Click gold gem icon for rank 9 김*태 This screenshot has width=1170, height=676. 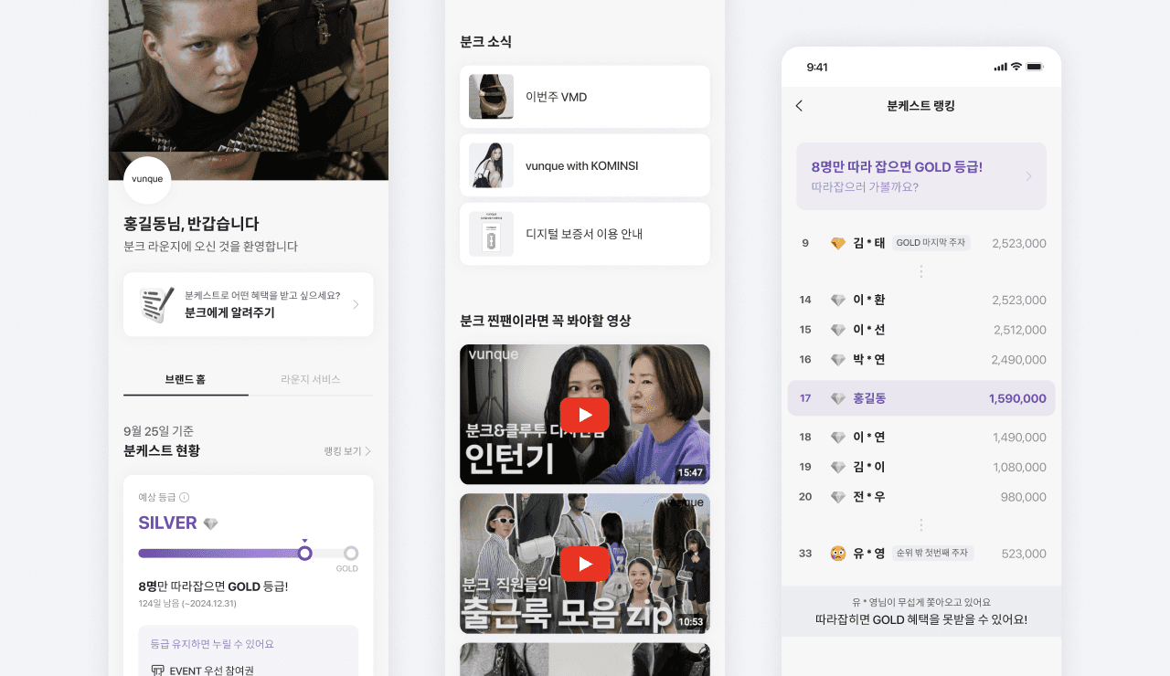(838, 243)
